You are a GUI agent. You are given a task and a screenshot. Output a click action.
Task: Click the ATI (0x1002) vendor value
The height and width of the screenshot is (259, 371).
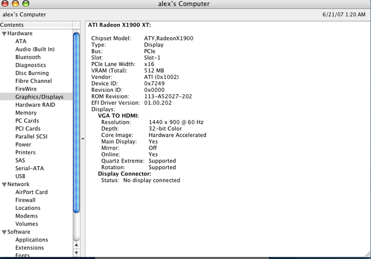(x=161, y=77)
